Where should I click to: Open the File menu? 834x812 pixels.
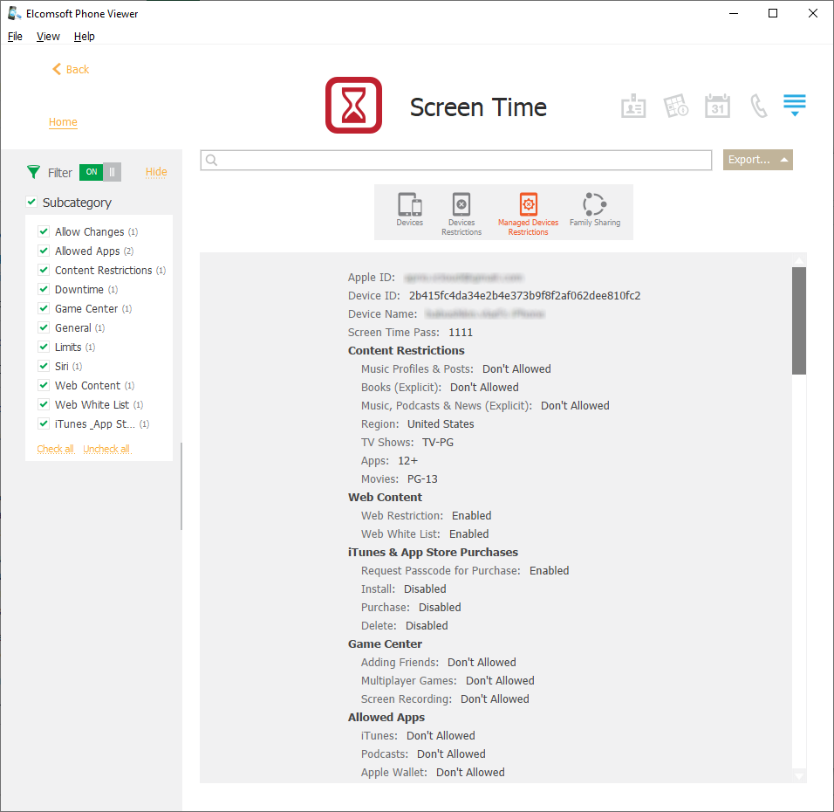[15, 37]
